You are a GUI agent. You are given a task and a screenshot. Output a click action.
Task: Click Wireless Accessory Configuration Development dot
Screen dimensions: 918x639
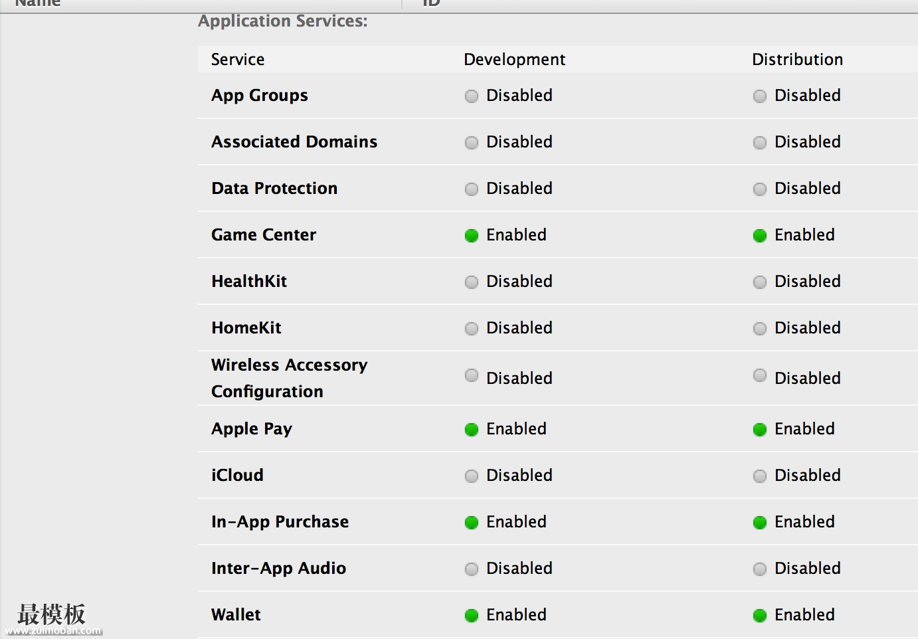472,375
